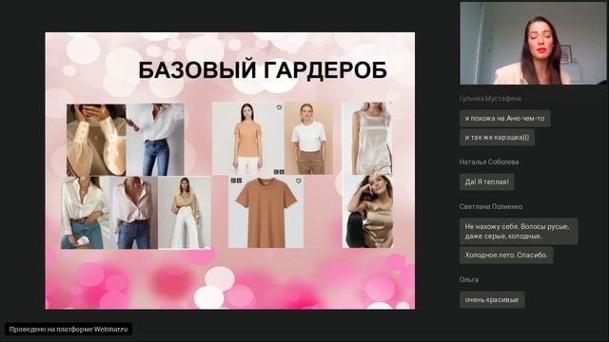Click the photo of unbuttoned cream shirt with dark jeans

pos(134,213)
